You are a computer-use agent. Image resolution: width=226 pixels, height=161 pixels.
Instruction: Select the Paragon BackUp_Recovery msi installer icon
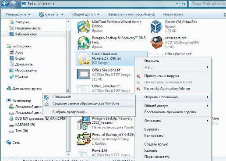pyautogui.click(x=83, y=123)
